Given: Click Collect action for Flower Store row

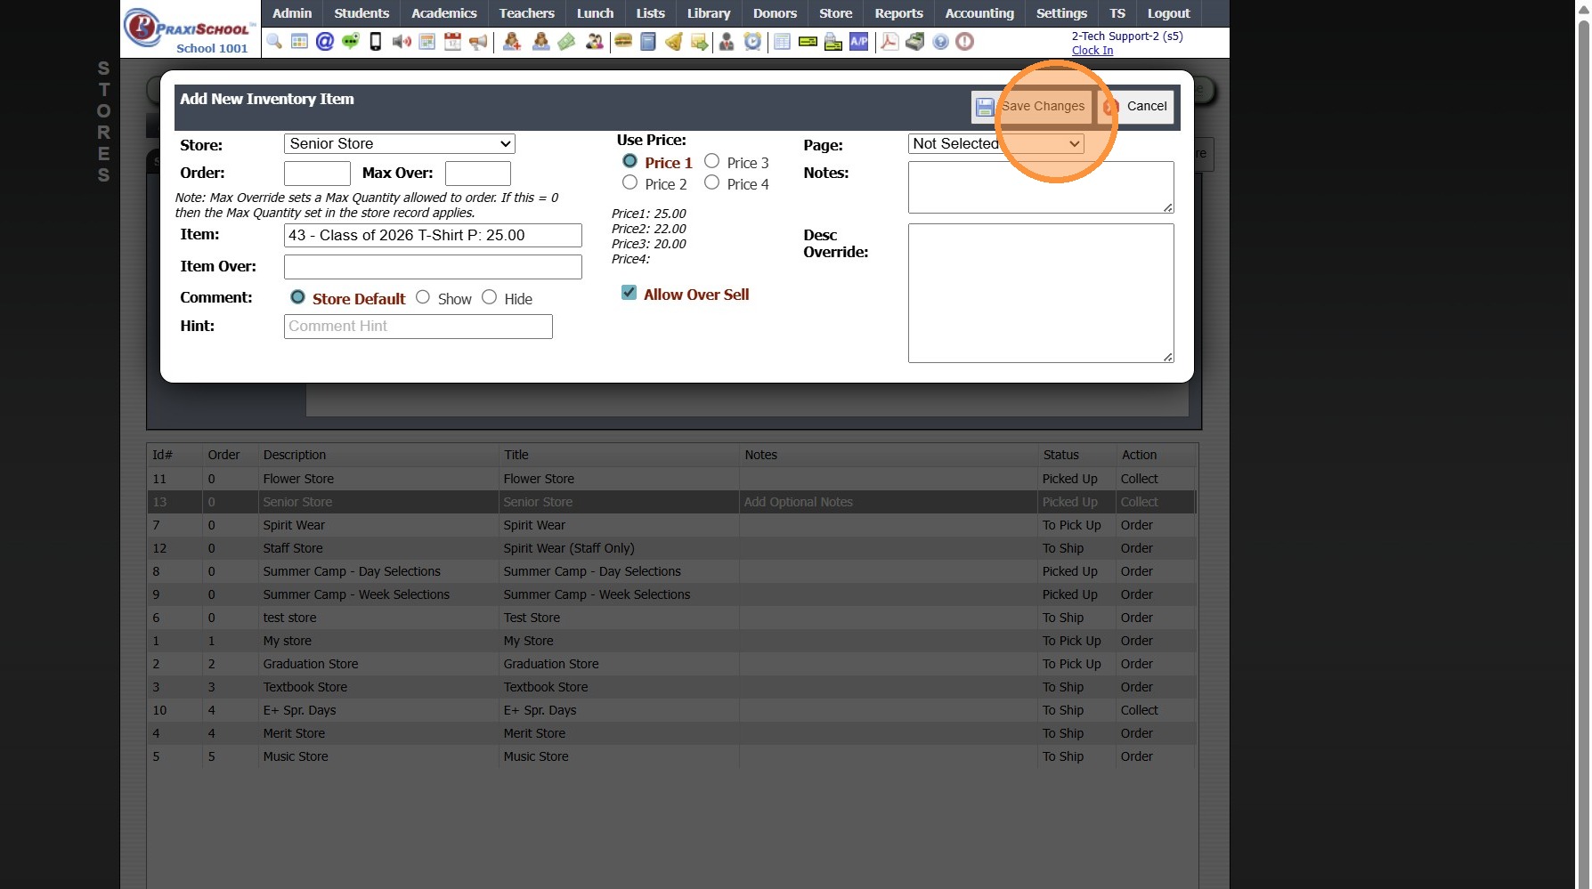Looking at the screenshot, I should pyautogui.click(x=1140, y=479).
